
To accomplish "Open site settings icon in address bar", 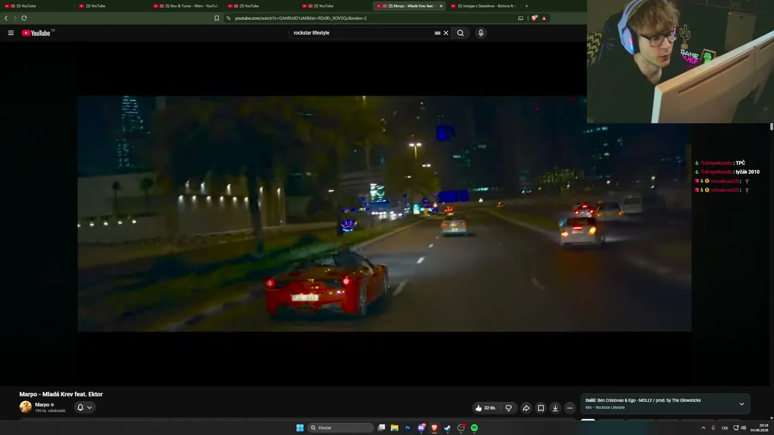I will coord(229,18).
